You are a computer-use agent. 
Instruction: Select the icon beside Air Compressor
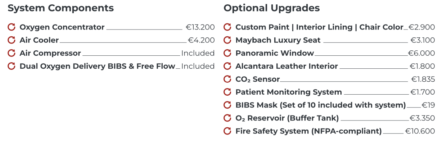coord(12,53)
